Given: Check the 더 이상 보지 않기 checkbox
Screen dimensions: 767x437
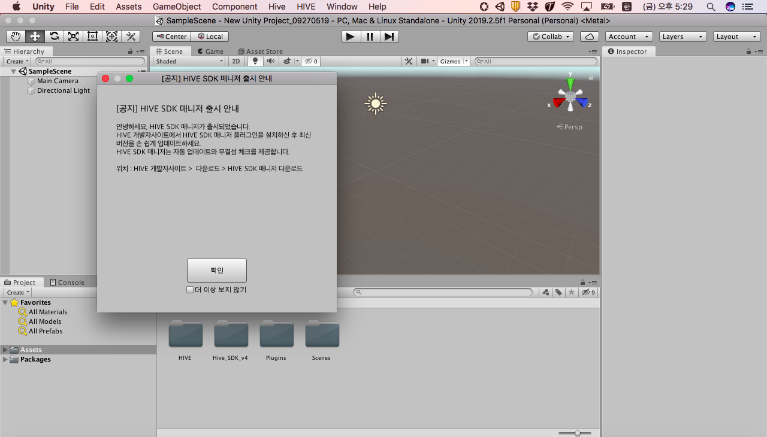Looking at the screenshot, I should (x=190, y=290).
